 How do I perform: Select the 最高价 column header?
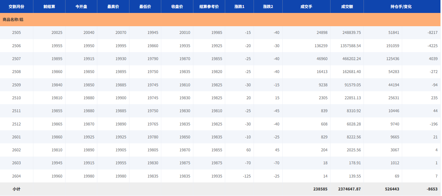click(113, 6)
